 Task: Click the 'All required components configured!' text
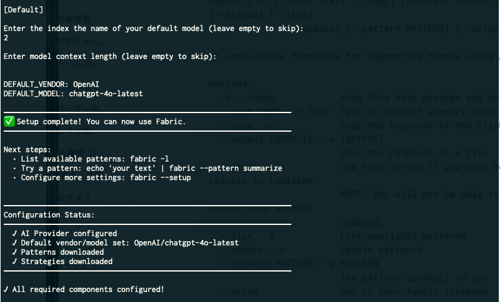(88, 290)
